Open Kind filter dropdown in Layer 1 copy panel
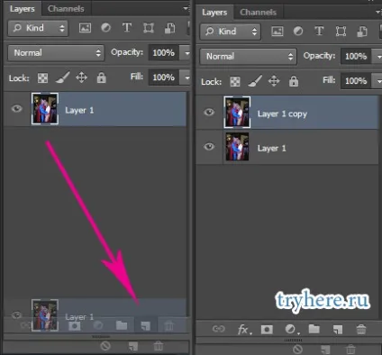 pos(231,32)
